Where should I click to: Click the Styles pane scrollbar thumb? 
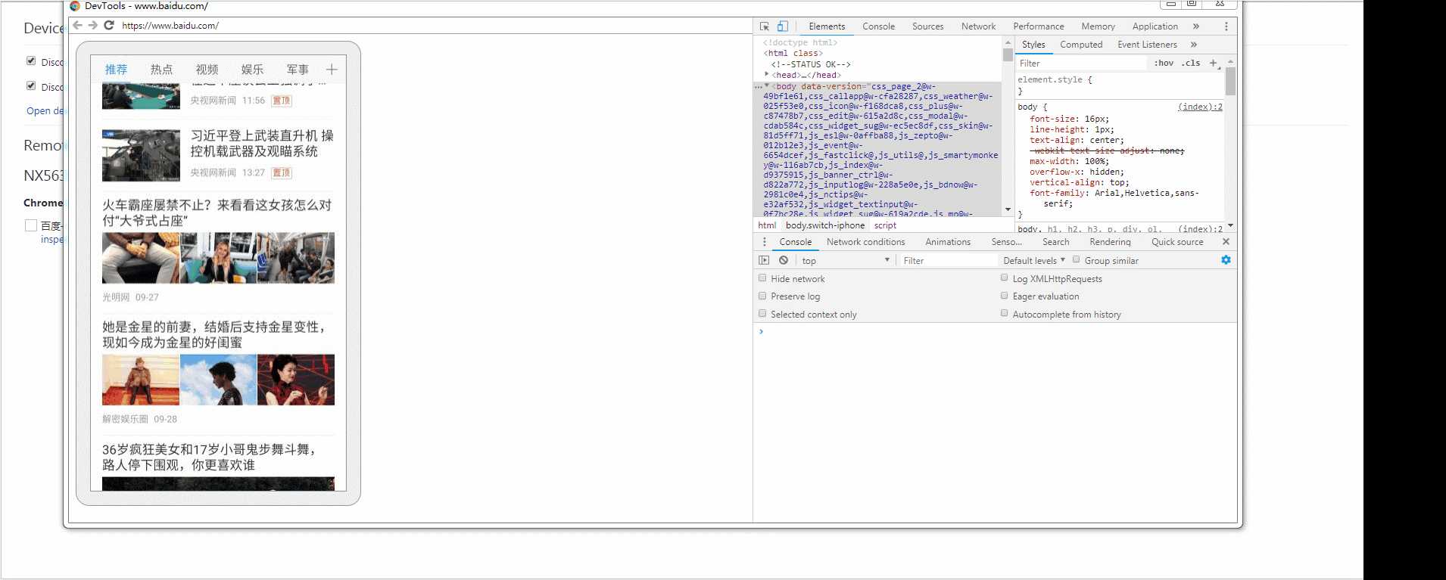pos(1230,81)
